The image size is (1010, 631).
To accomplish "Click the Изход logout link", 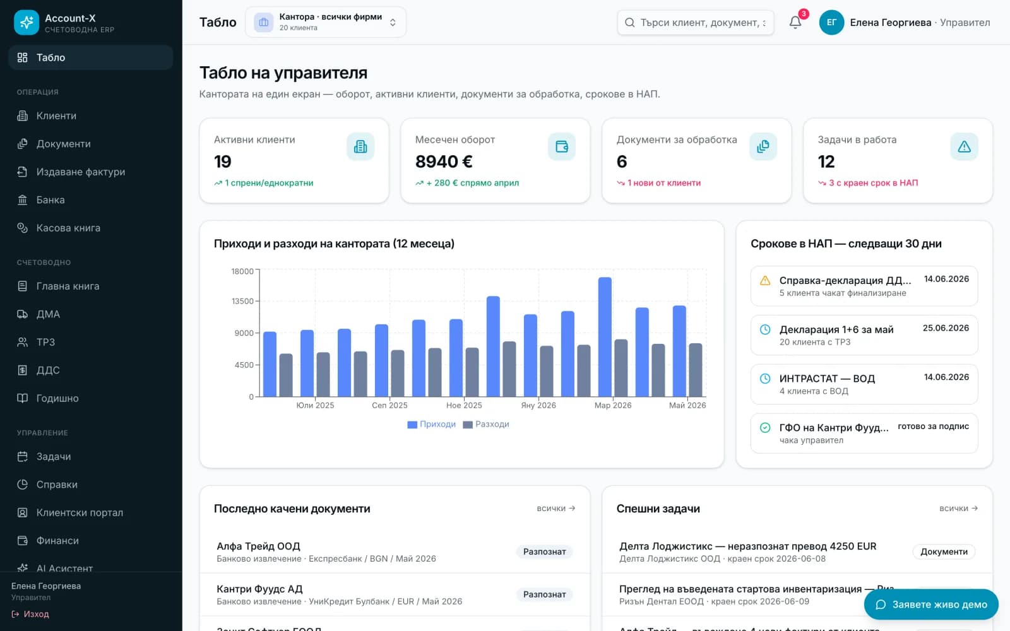I will [x=30, y=614].
